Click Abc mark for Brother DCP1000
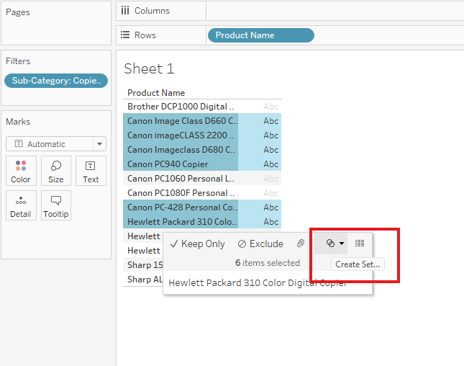Screen dimensions: 464x366 pyautogui.click(x=270, y=107)
